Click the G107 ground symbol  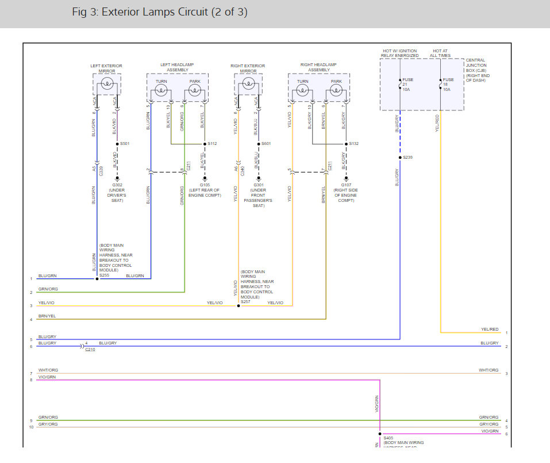click(x=346, y=179)
